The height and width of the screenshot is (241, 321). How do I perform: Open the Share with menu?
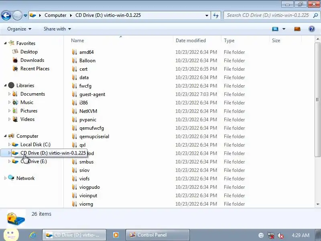(57, 29)
